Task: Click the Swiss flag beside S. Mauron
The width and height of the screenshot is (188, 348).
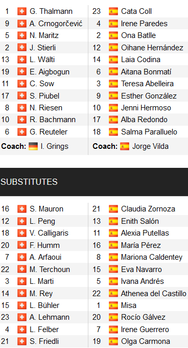Action: 22,209
